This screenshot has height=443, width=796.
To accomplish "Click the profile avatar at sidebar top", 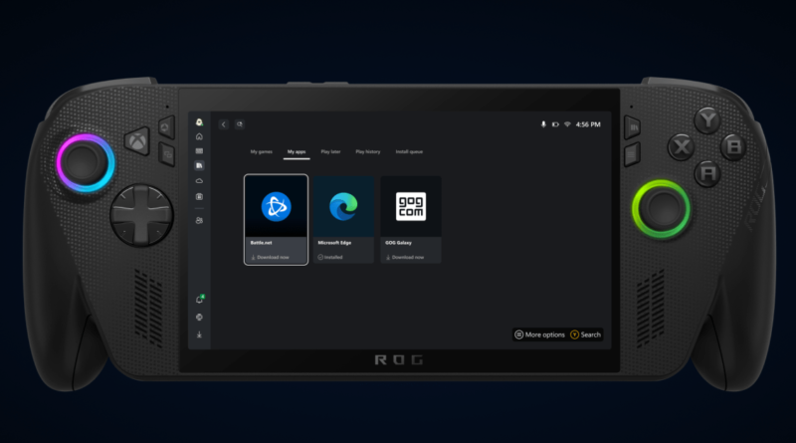I will pos(199,121).
